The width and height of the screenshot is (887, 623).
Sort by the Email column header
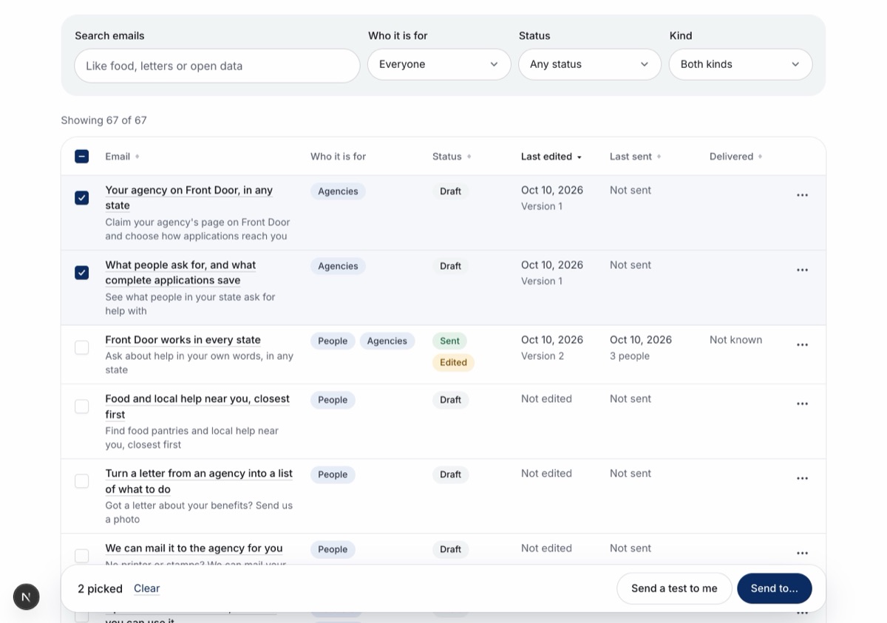(x=122, y=157)
